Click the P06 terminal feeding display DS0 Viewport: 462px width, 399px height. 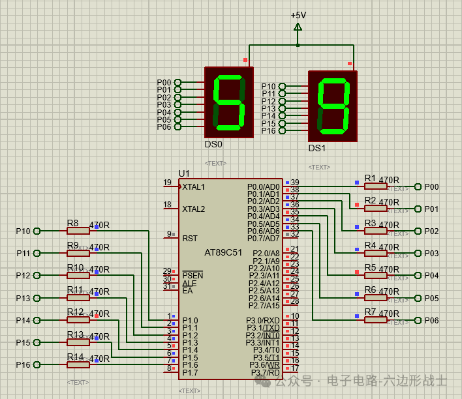coord(177,127)
